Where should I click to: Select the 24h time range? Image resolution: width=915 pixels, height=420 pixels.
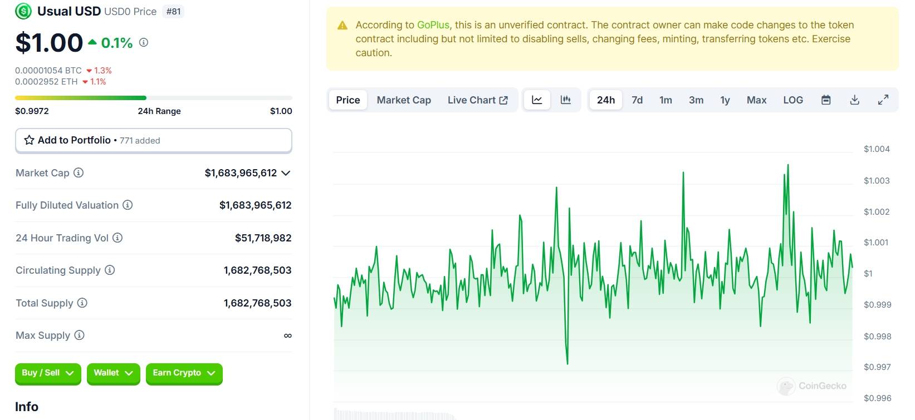click(x=606, y=100)
